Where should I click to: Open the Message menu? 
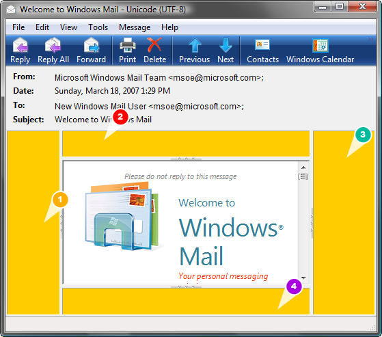[x=135, y=27]
